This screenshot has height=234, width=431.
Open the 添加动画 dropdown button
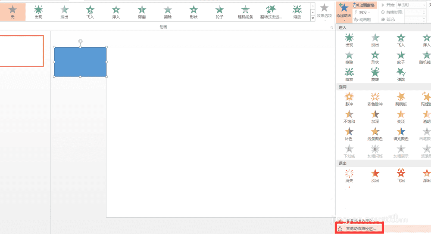pos(344,12)
